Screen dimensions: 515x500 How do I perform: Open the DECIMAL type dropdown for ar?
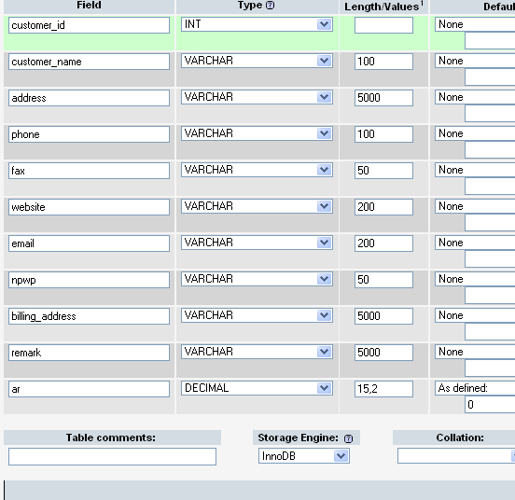tap(257, 388)
